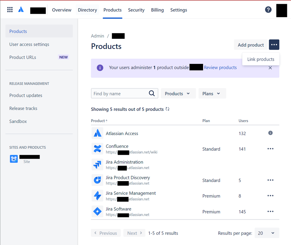
Task: Go to the Security tab
Action: pyautogui.click(x=136, y=10)
